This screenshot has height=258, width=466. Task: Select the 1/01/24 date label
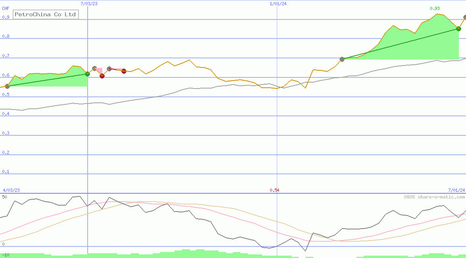pos(278,4)
